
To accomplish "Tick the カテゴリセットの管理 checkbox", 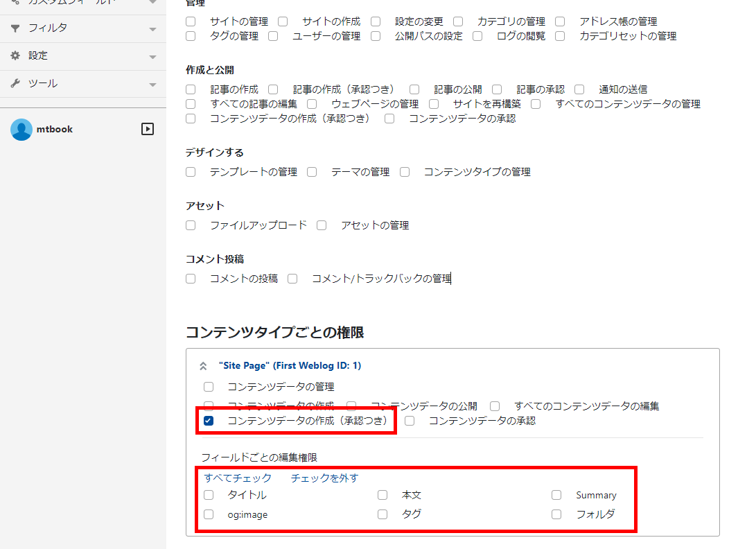I will point(560,36).
